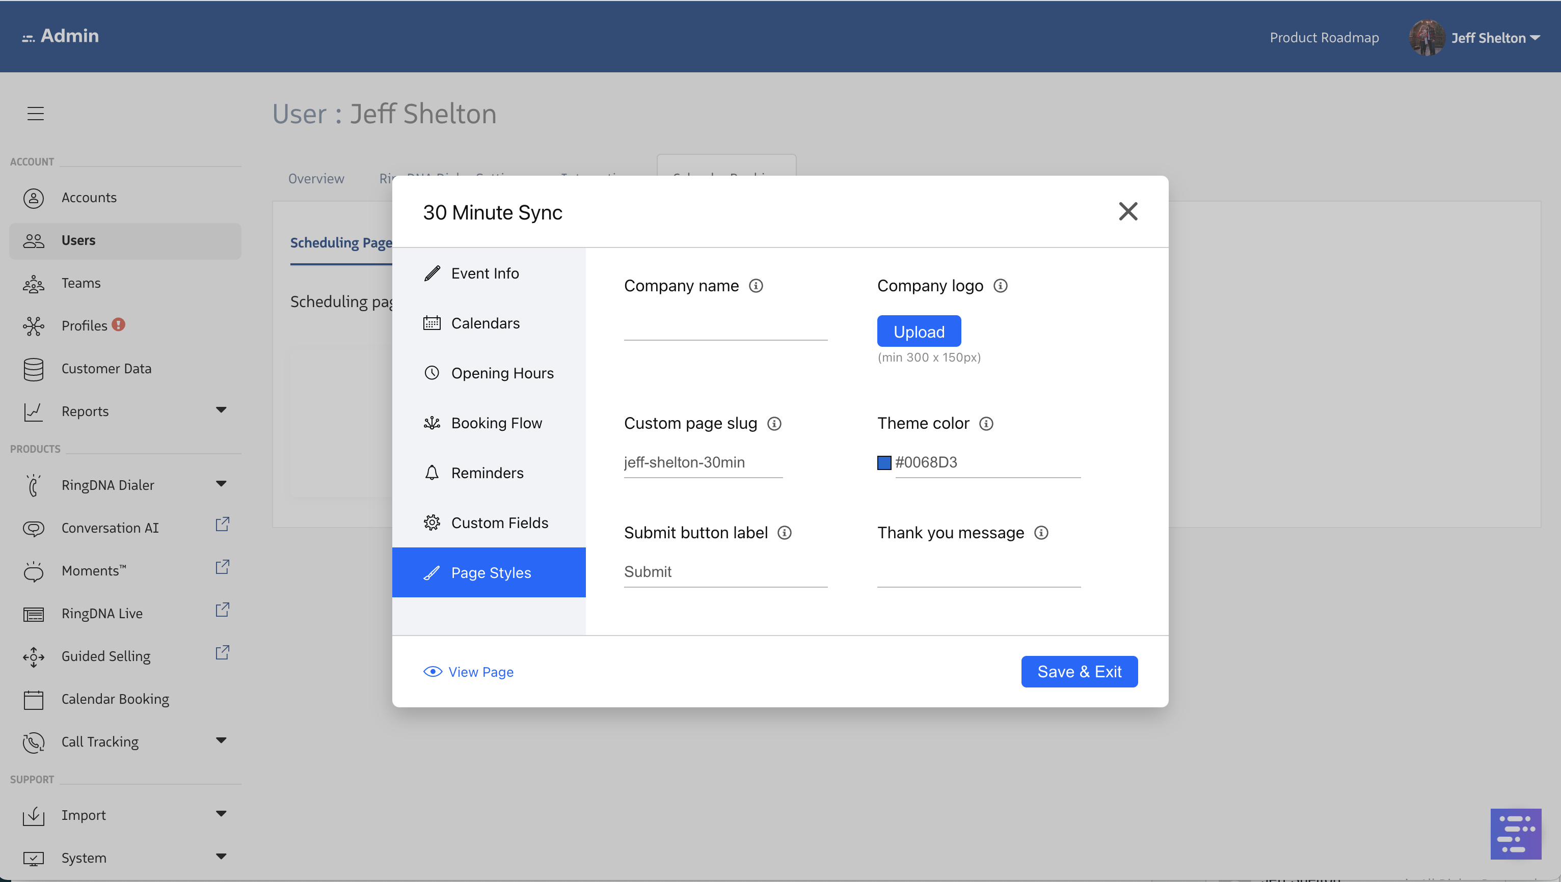Click the blue theme color swatch
Image resolution: width=1561 pixels, height=882 pixels.
[884, 463]
